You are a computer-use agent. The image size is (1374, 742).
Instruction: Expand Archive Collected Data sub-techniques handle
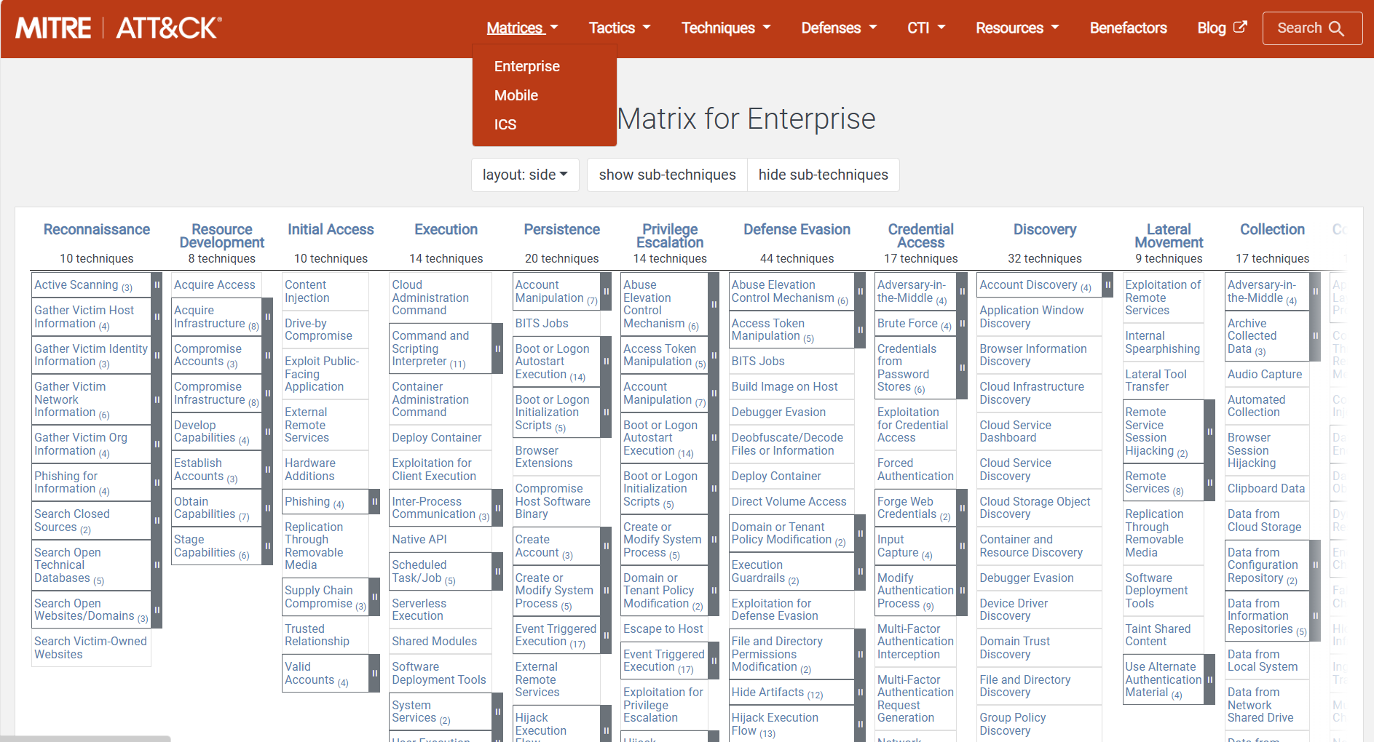tap(1315, 336)
